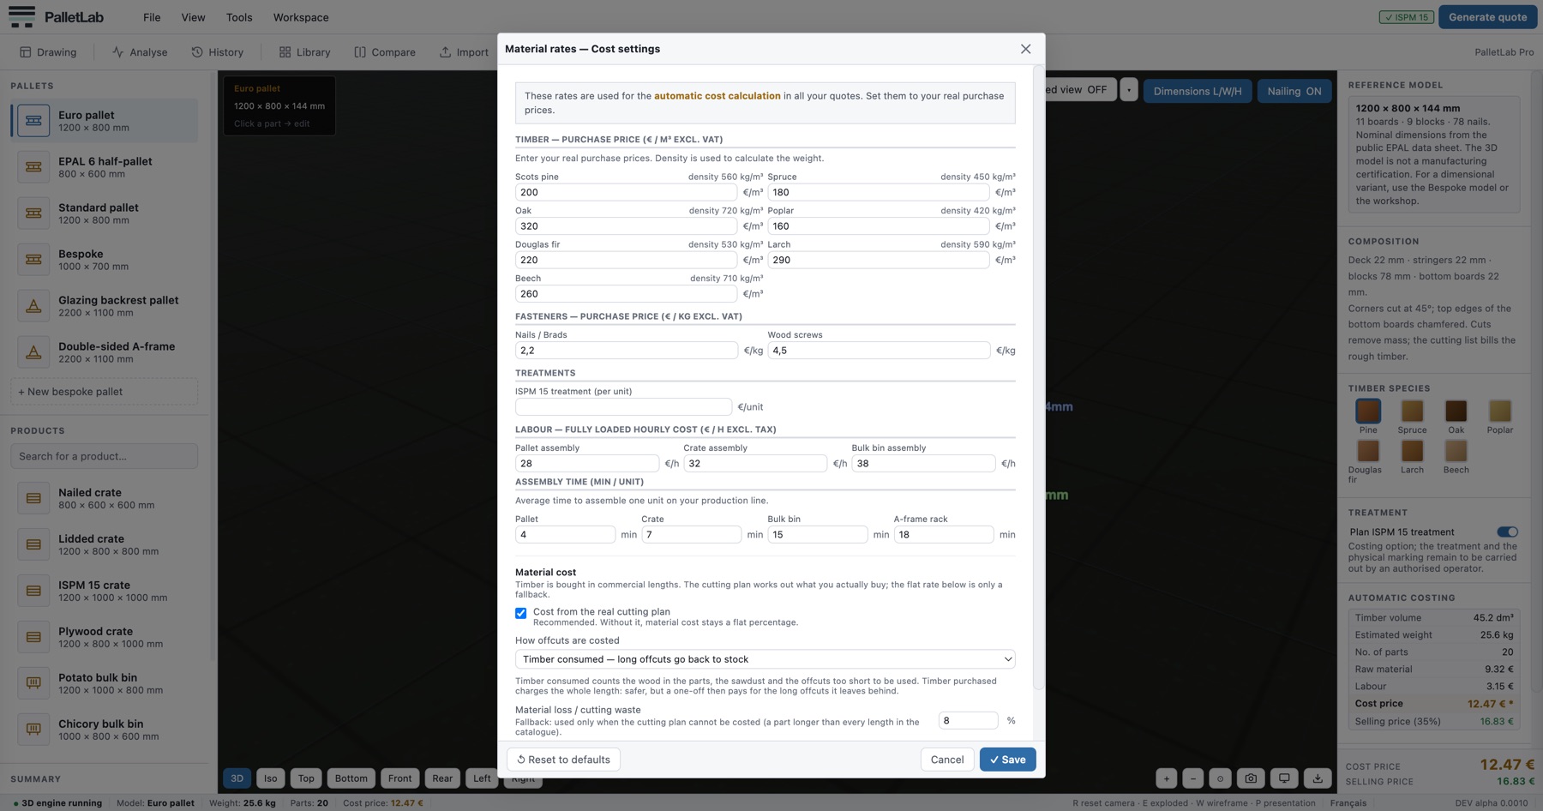1543x811 pixels.
Task: Select the Double-sided A-frame icon
Action: point(33,352)
